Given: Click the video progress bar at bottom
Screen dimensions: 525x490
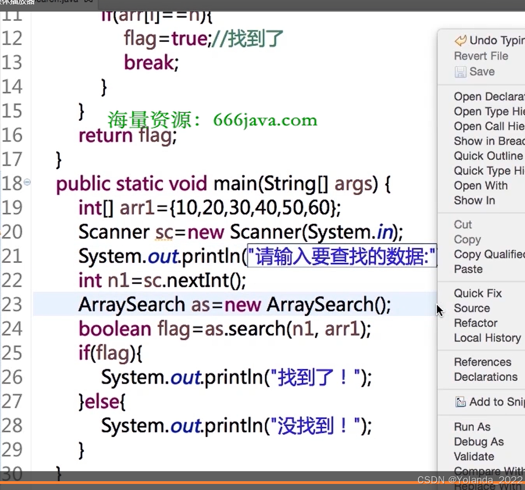Looking at the screenshot, I should 262,483.
